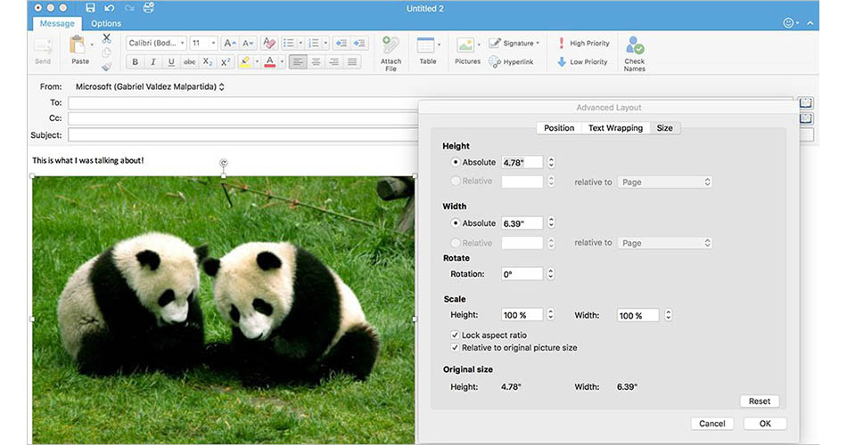
Task: Click the Save icon in title bar
Action: click(90, 8)
